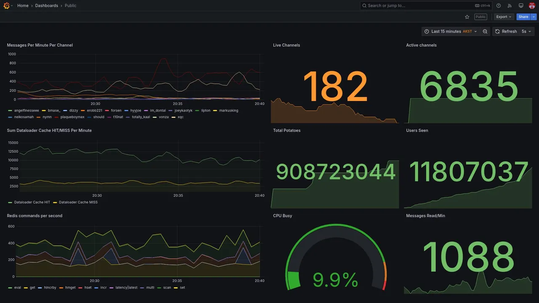
Task: Go to Home breadcrumb
Action: click(23, 5)
